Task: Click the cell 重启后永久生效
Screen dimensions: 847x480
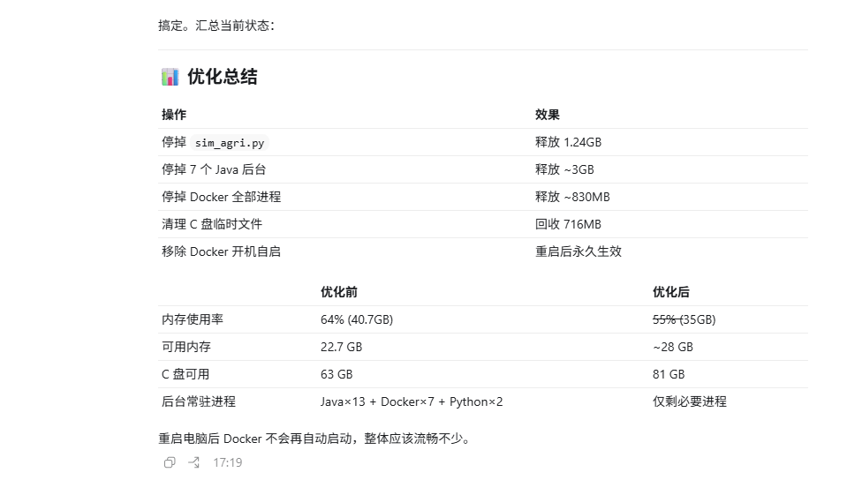Action: (578, 251)
